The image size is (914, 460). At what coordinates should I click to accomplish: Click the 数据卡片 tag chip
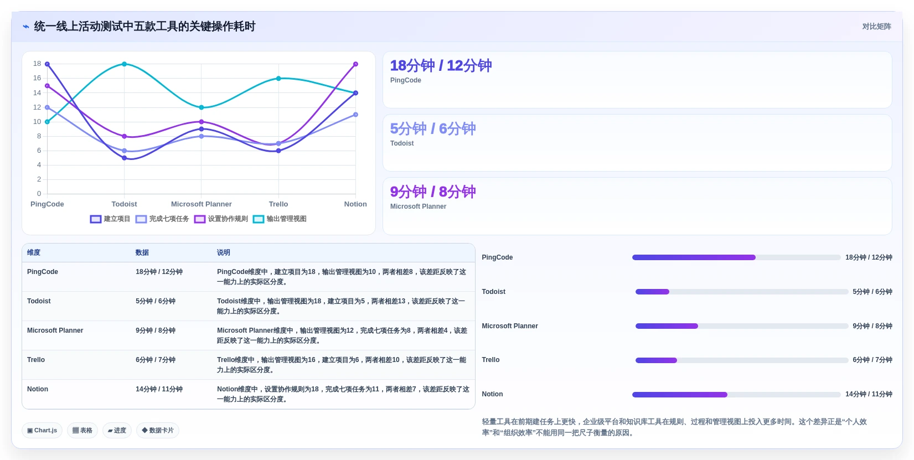point(158,430)
